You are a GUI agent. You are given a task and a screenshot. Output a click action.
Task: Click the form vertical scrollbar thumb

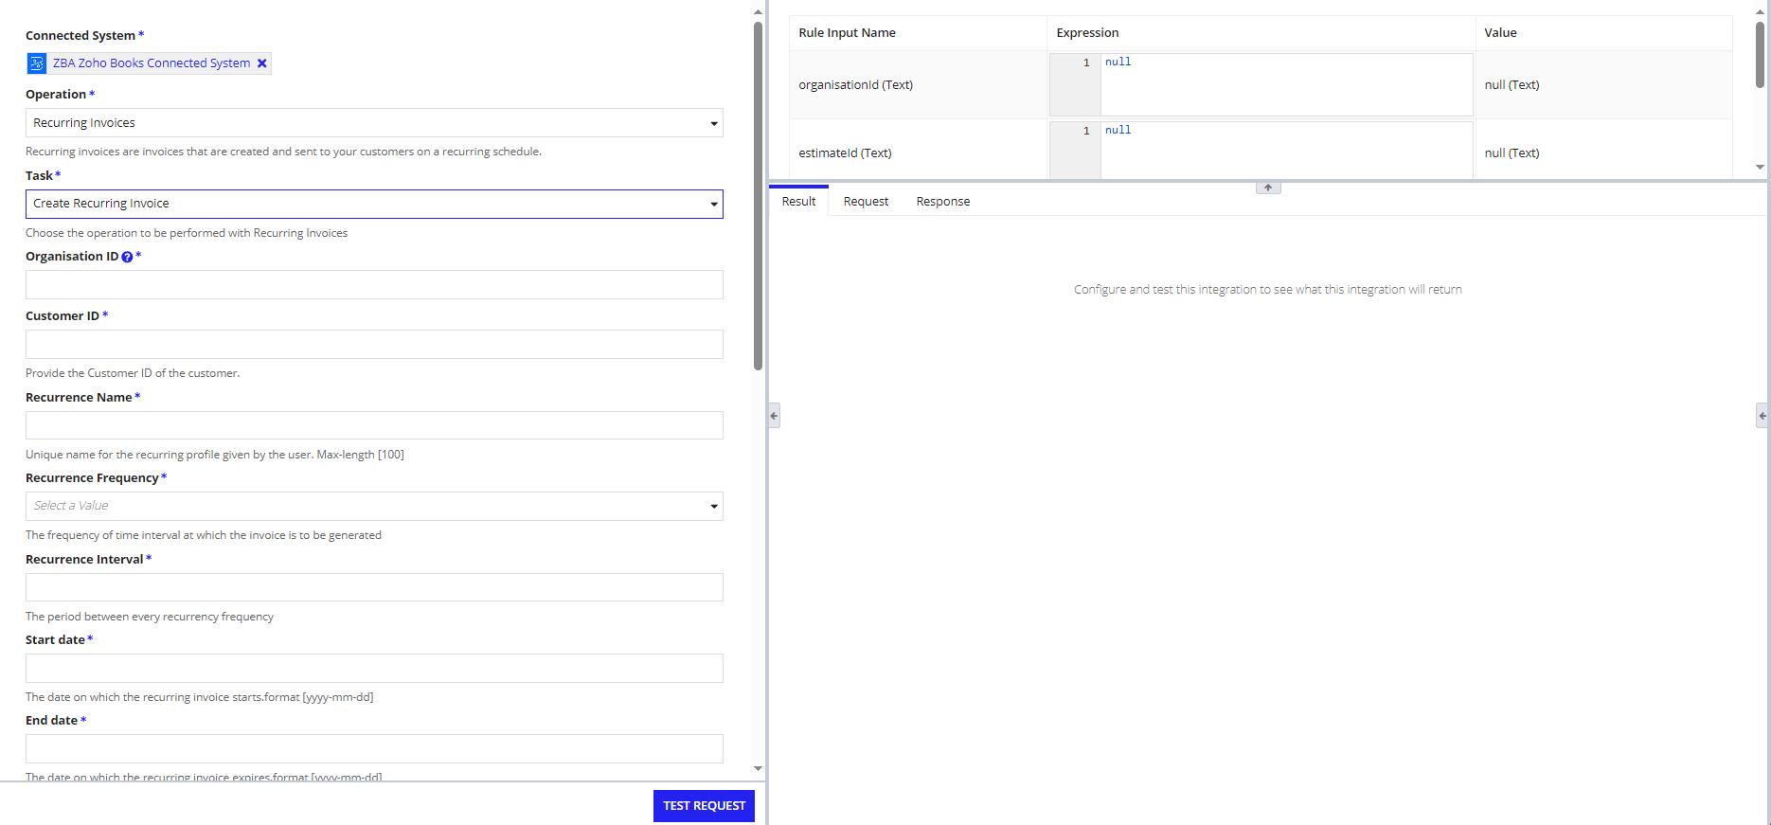[x=758, y=195]
